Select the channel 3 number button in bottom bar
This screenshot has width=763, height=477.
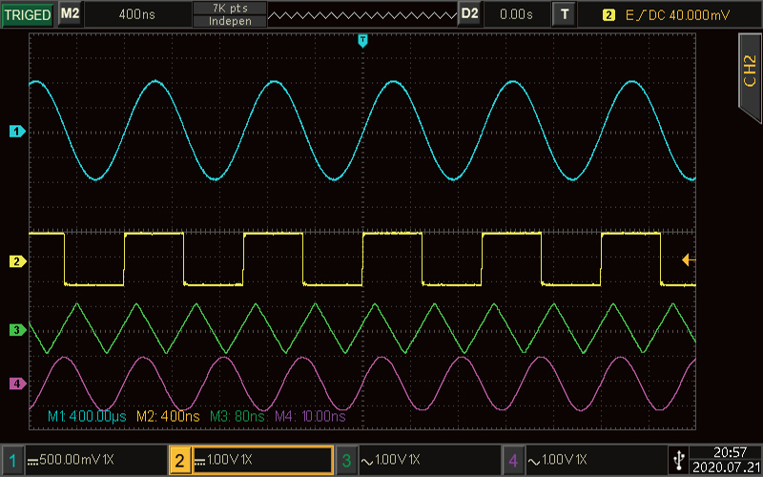tap(346, 460)
